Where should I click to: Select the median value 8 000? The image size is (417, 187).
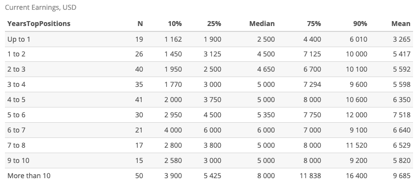pyautogui.click(x=266, y=176)
